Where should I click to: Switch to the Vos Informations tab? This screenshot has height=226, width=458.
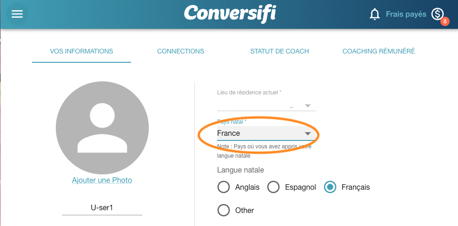pos(81,51)
